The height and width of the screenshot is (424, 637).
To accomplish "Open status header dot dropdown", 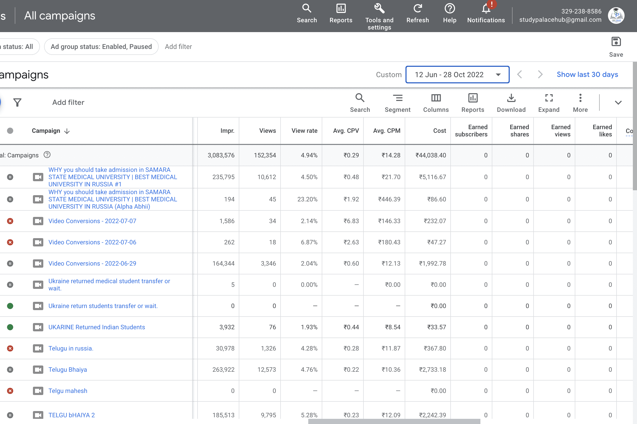I will 10,131.
